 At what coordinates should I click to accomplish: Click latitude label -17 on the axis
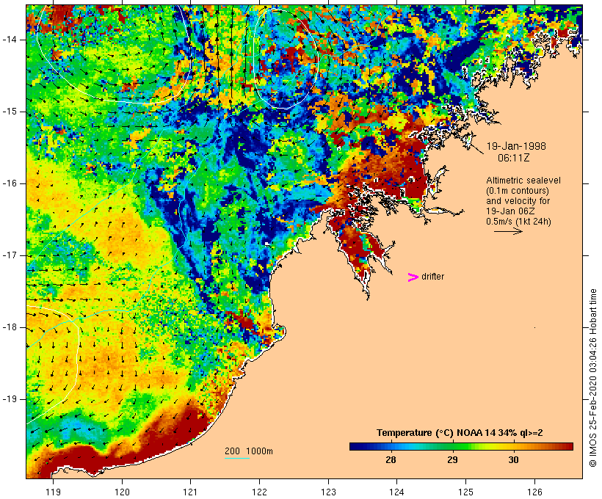click(x=9, y=255)
